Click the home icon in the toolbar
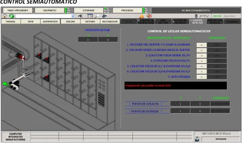242x143 pixels. coord(5,16)
